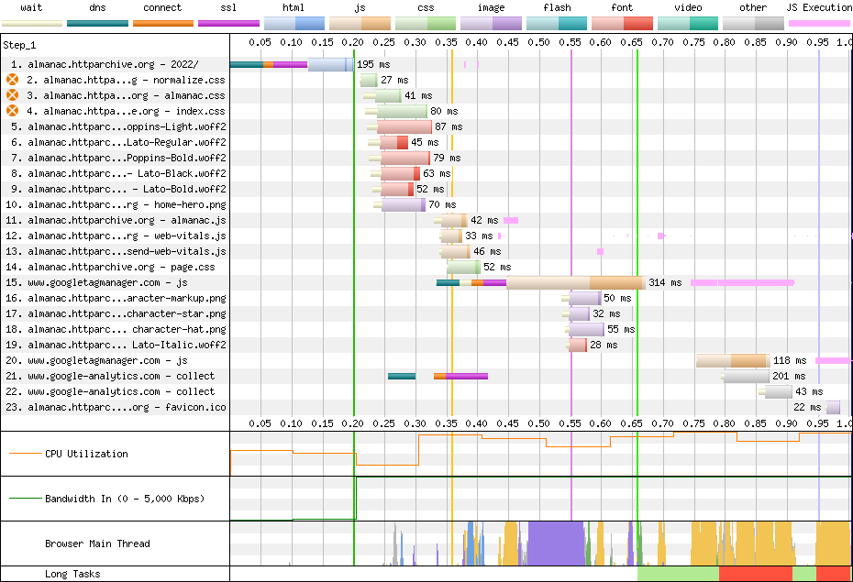This screenshot has width=853, height=582.
Task: Click the 'flash' legend label
Action: pyautogui.click(x=557, y=7)
